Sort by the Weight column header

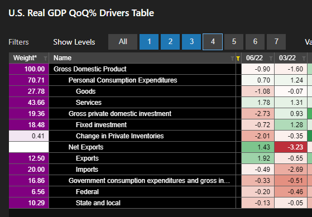tap(25, 58)
